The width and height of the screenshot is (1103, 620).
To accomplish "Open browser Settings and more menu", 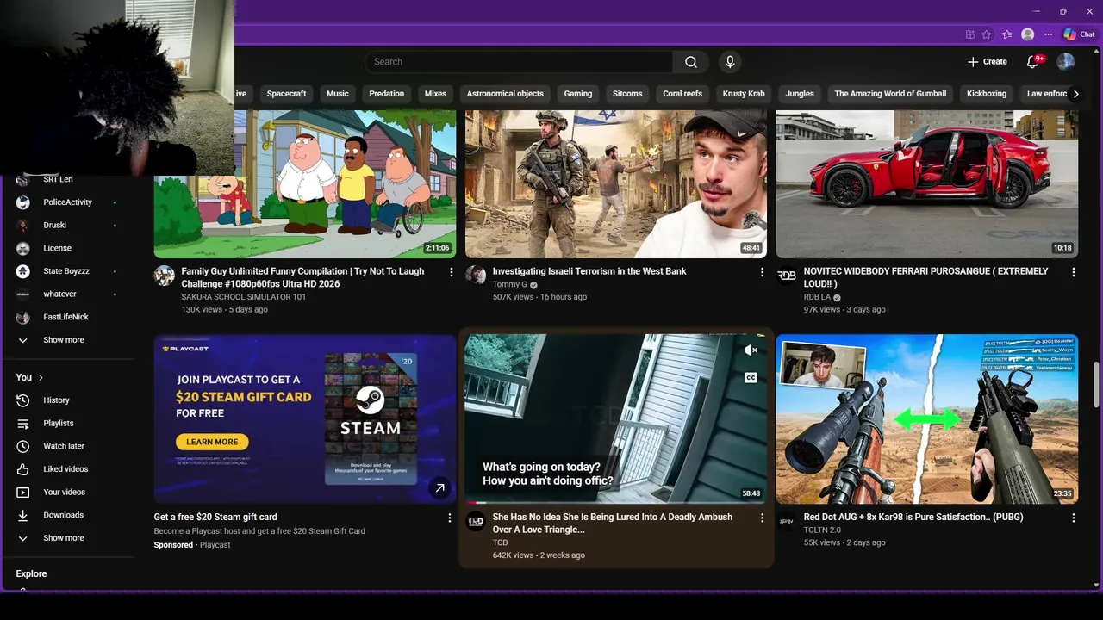I will (x=1049, y=34).
